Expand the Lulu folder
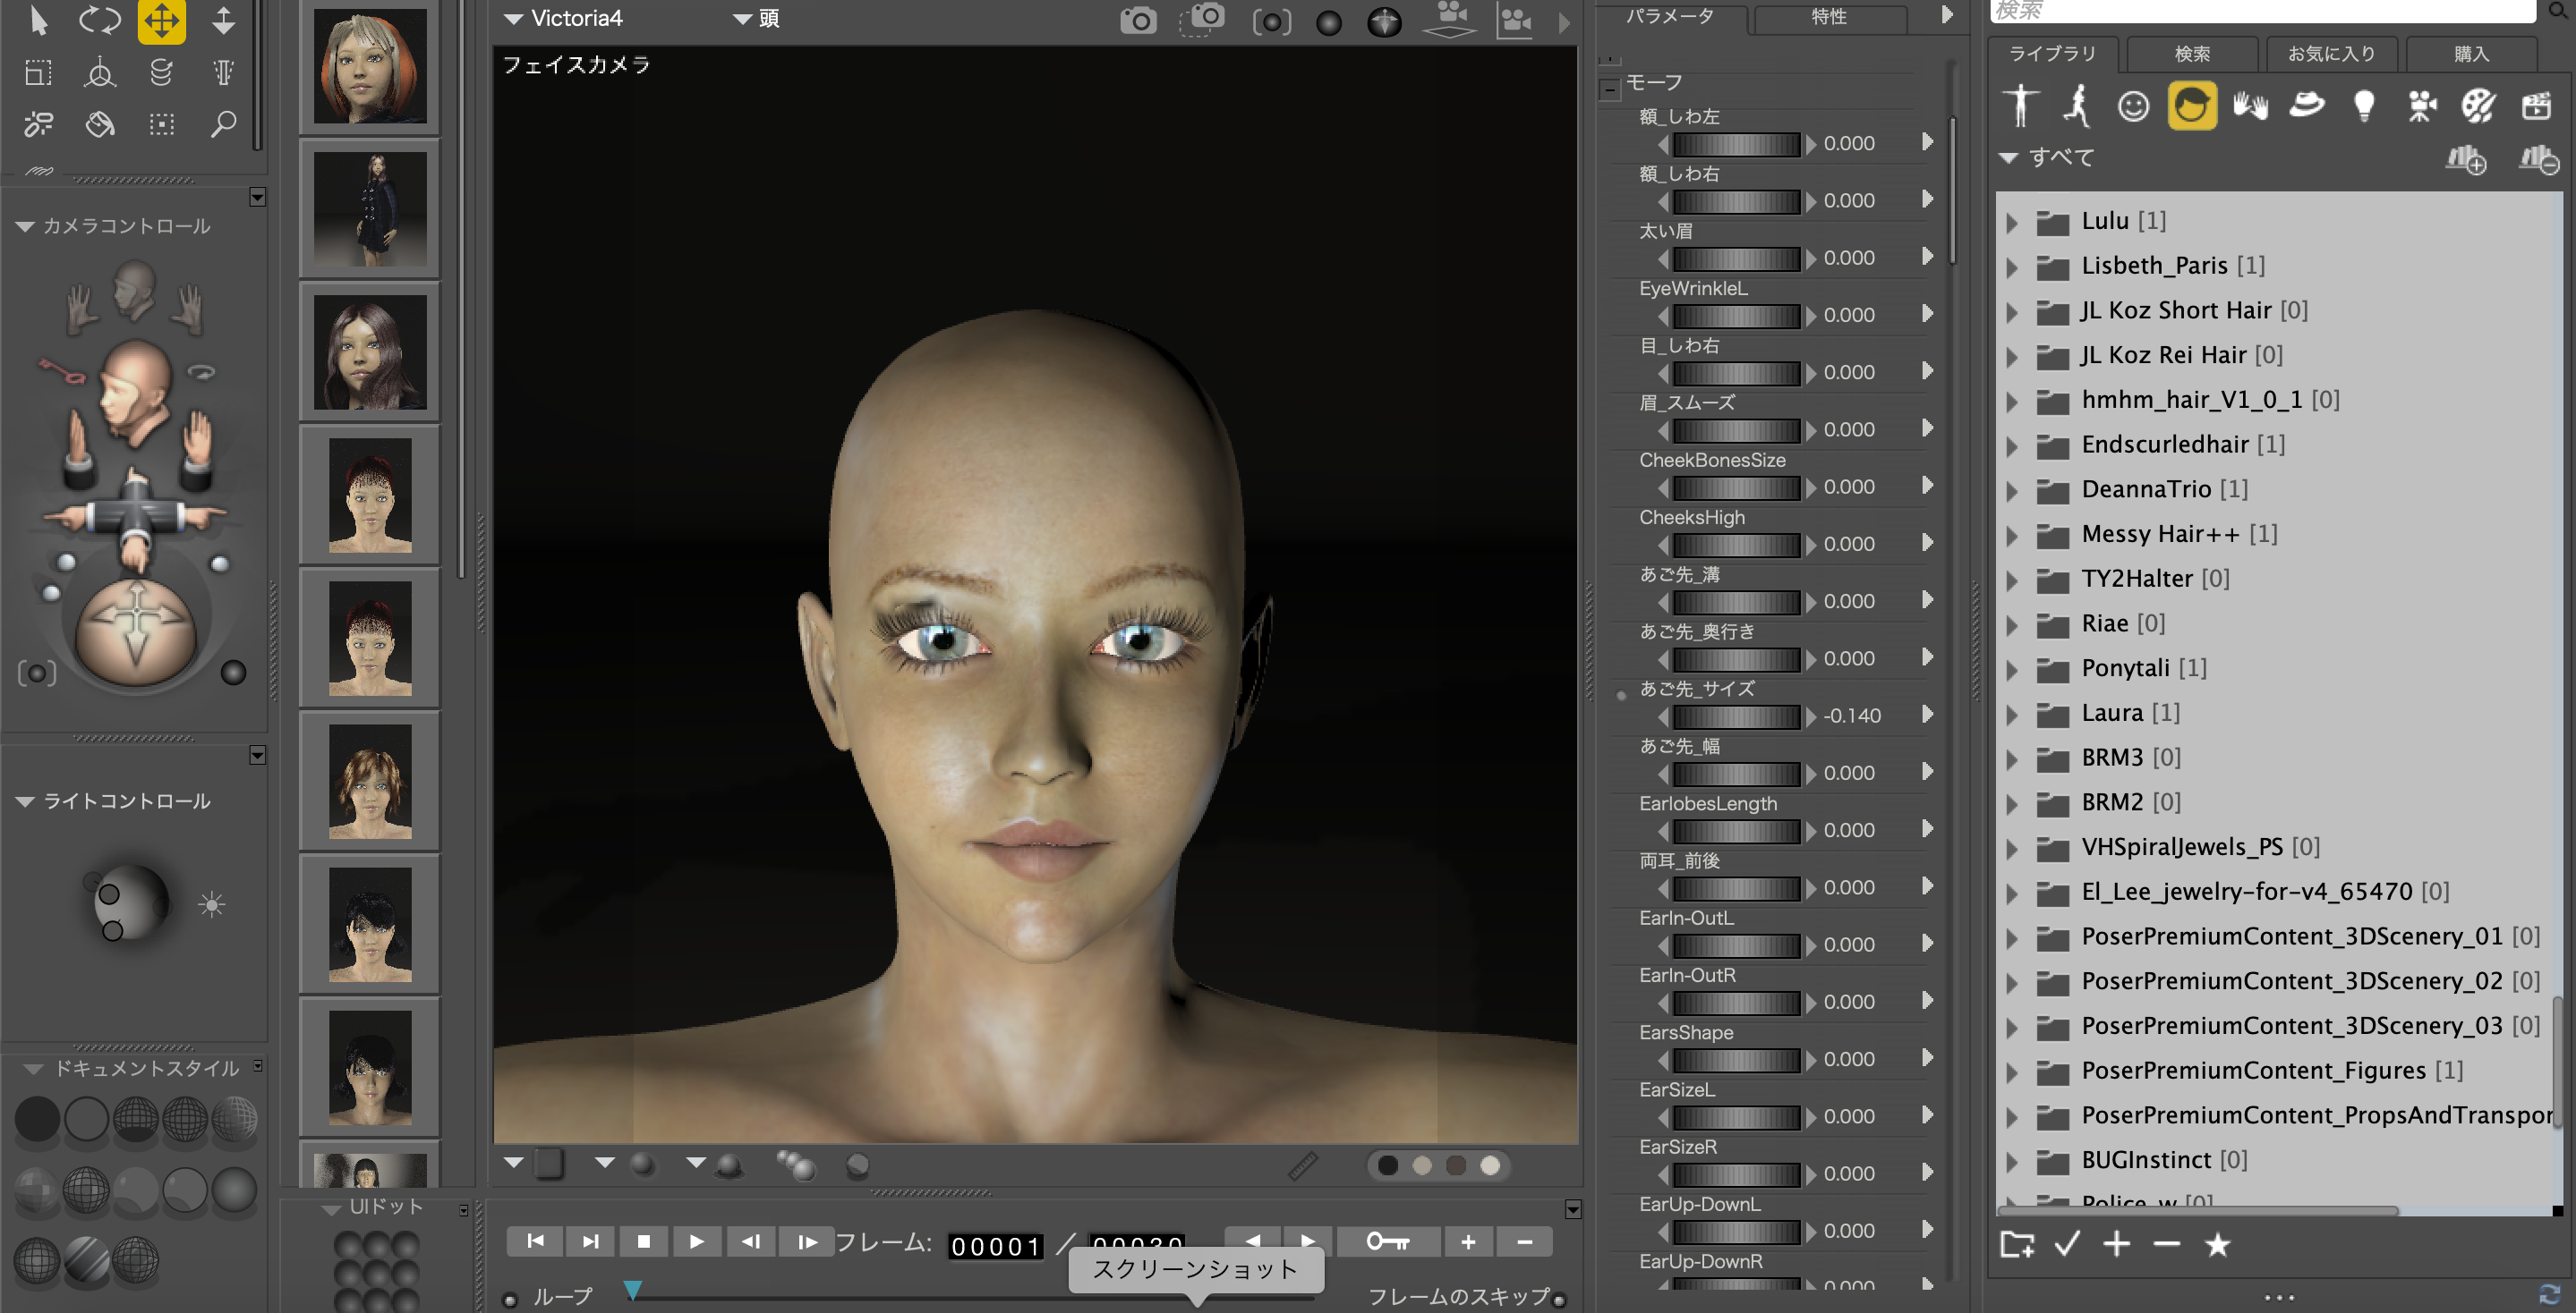Image resolution: width=2576 pixels, height=1313 pixels. click(x=2012, y=222)
